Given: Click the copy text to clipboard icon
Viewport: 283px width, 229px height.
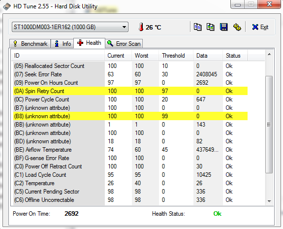Looking at the screenshot, I should point(198,27).
